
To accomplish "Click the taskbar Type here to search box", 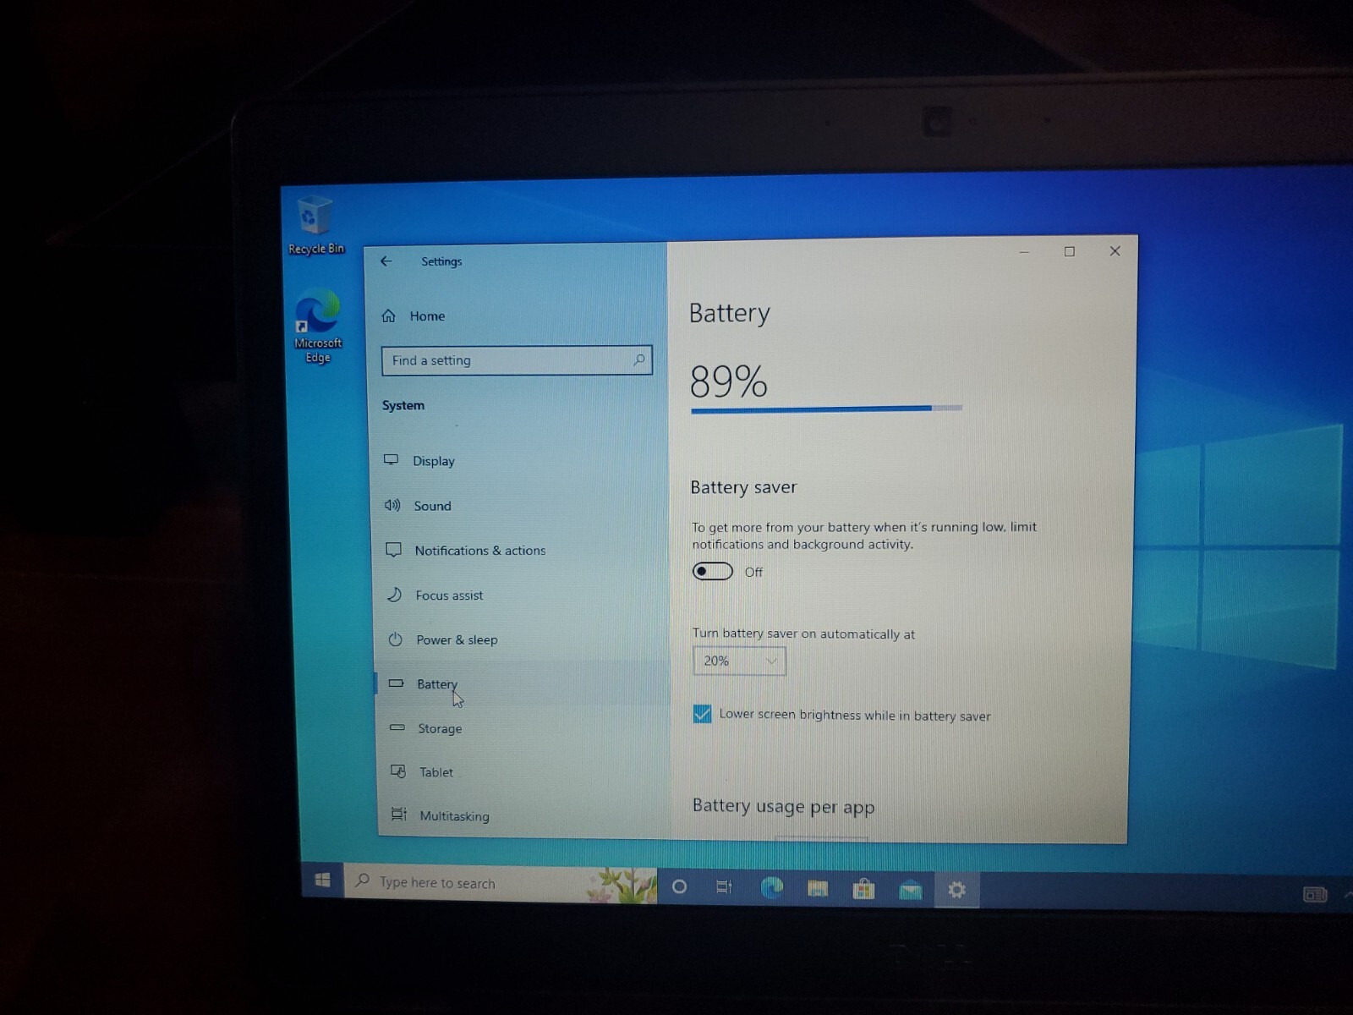I will click(501, 883).
